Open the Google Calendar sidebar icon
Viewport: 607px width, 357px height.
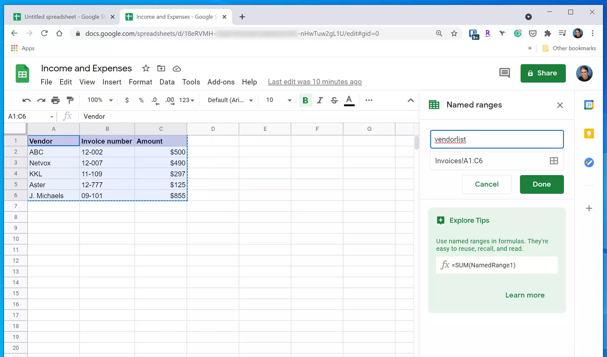point(589,105)
